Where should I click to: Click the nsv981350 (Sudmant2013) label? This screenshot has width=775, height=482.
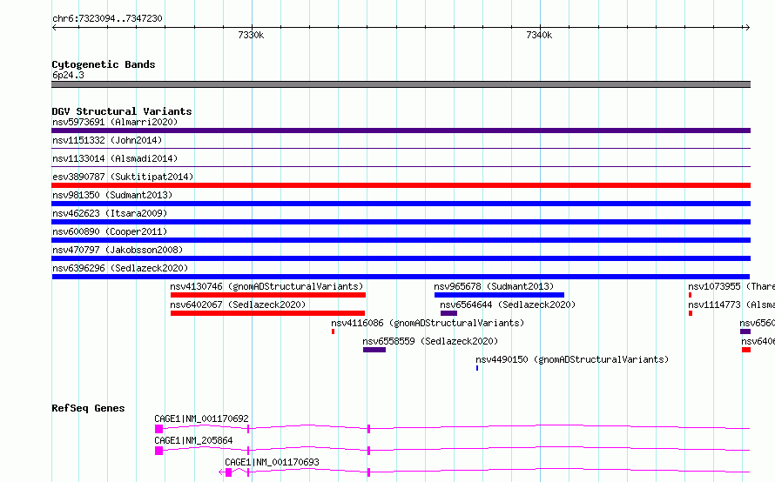[112, 195]
